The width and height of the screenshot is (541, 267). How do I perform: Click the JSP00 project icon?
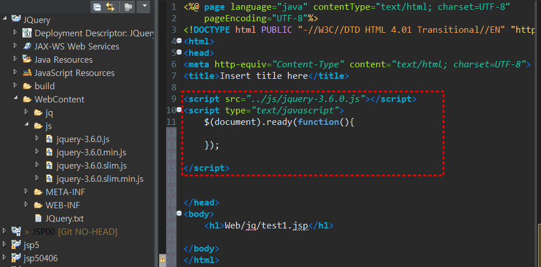click(x=16, y=231)
